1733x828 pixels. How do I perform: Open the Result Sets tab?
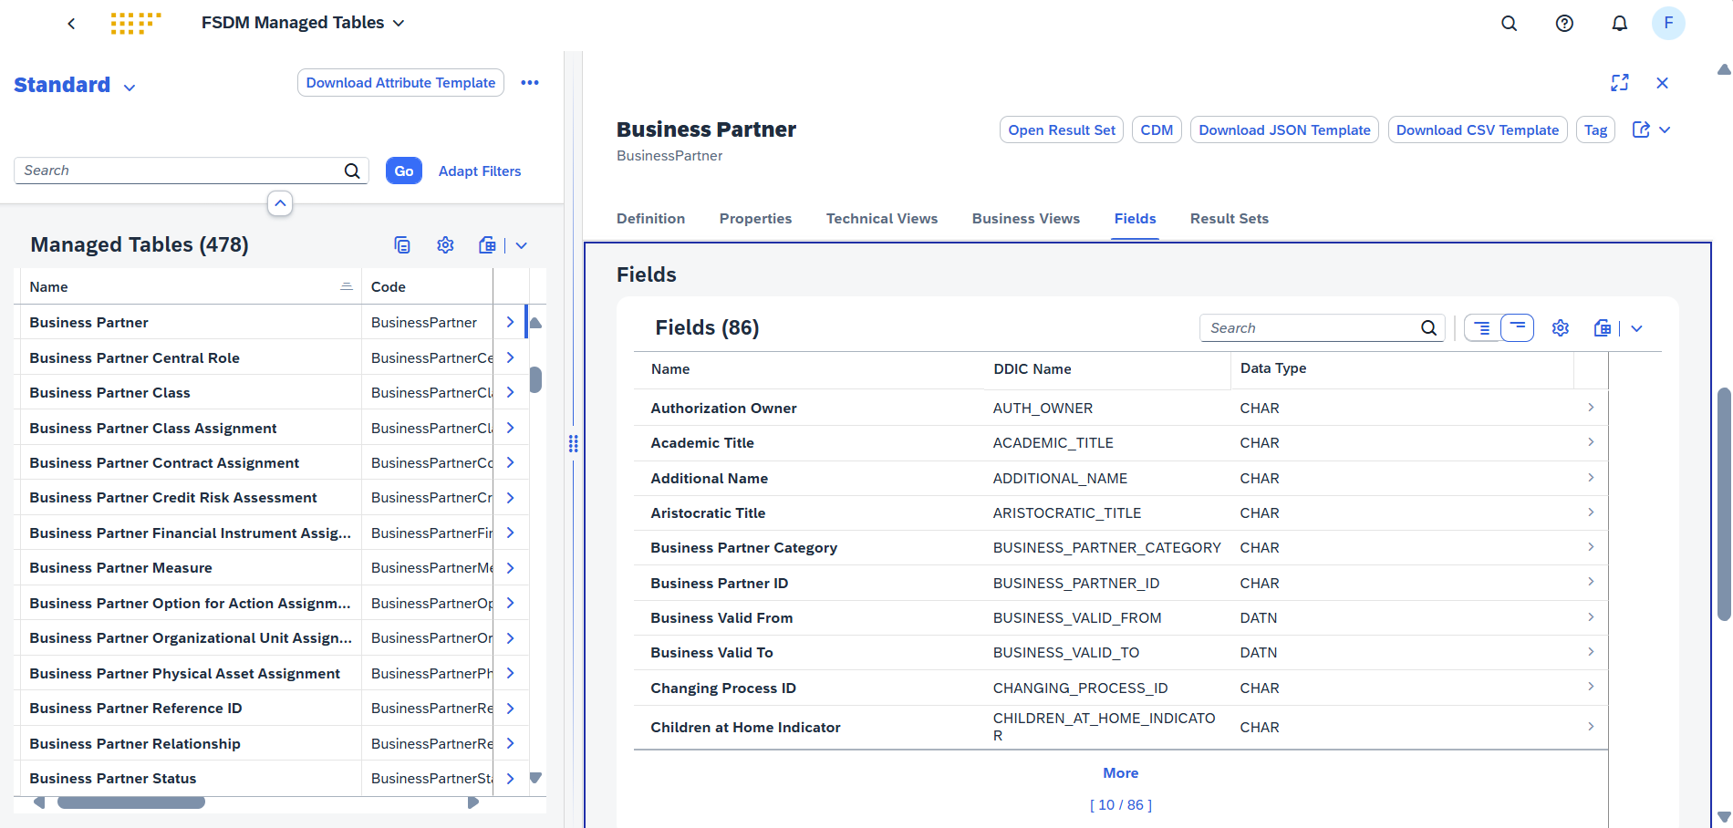coord(1229,218)
